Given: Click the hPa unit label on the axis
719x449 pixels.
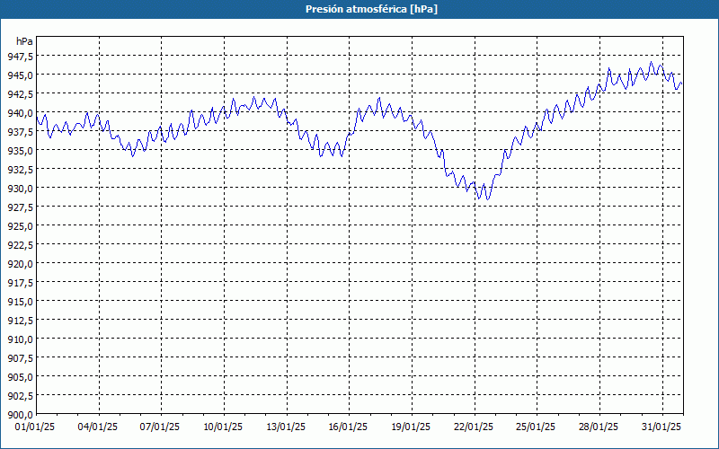Looking at the screenshot, I should pyautogui.click(x=24, y=41).
